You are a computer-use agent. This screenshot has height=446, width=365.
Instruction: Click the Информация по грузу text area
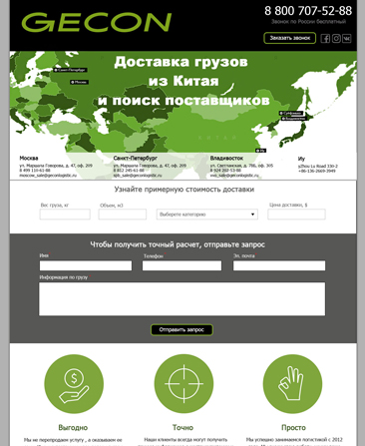[x=182, y=298]
